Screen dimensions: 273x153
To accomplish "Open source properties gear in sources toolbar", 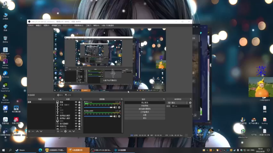I will point(66,131).
